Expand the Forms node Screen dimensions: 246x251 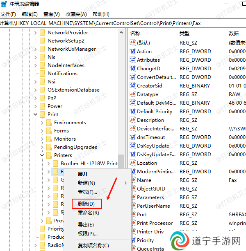point(42,131)
